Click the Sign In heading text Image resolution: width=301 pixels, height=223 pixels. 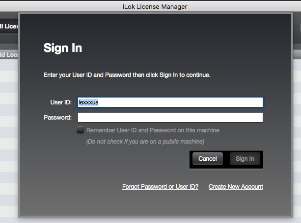(x=63, y=48)
